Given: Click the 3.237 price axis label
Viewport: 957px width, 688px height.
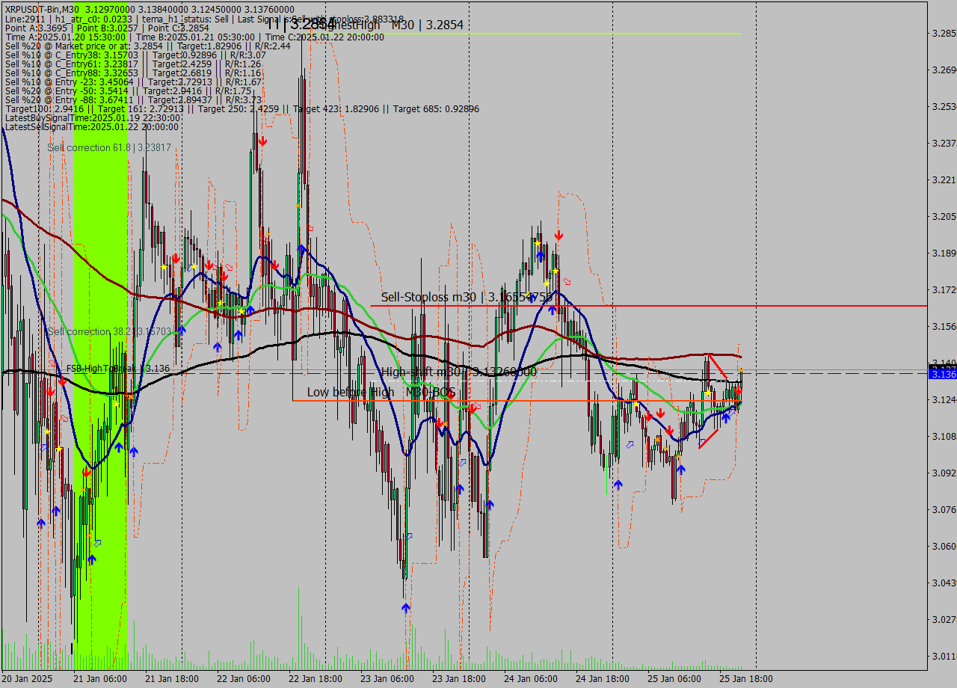Looking at the screenshot, I should [x=944, y=144].
